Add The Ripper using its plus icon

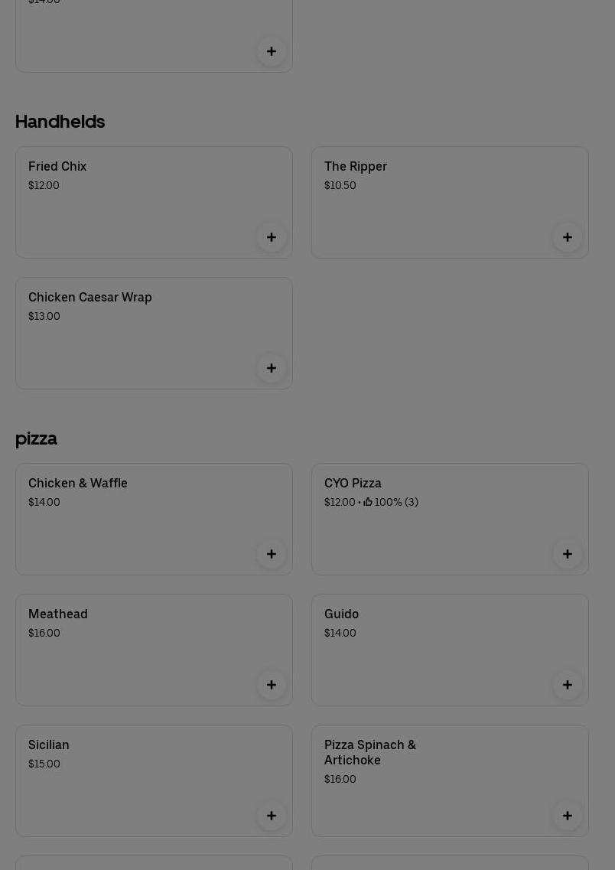568,237
